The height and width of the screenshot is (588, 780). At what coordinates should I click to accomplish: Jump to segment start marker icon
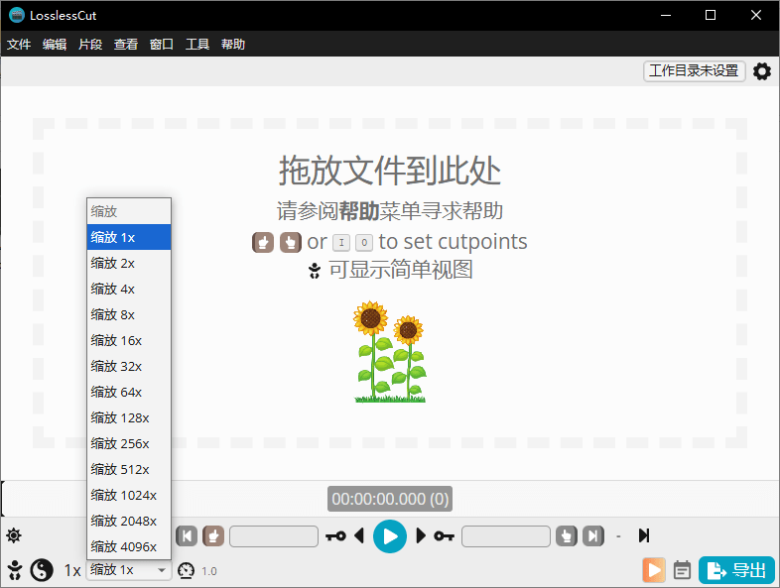(x=187, y=536)
